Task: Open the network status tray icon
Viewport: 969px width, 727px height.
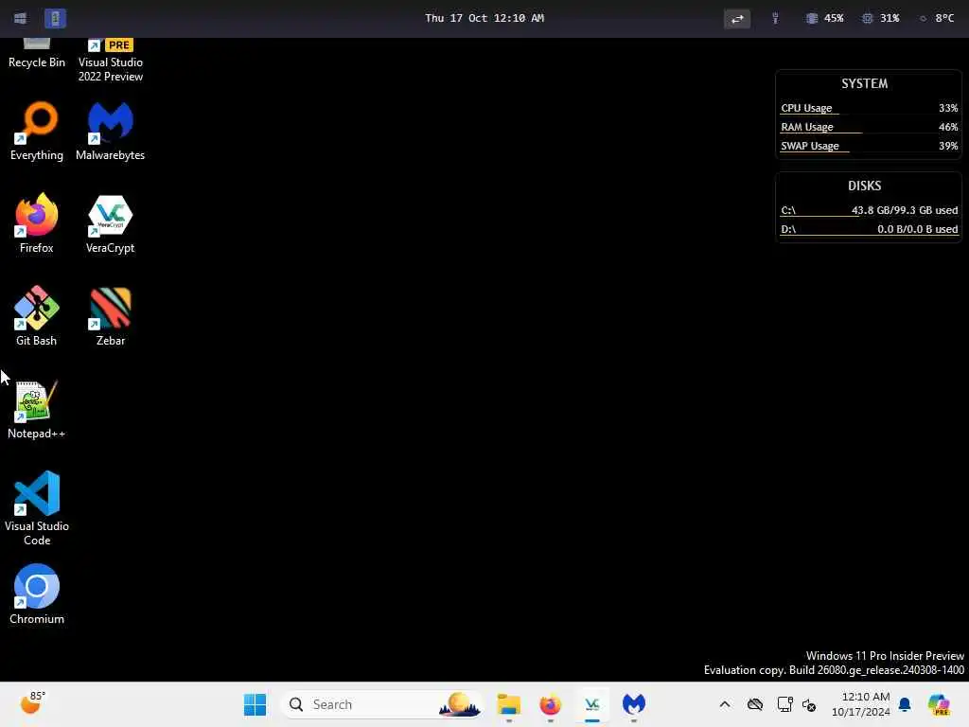Action: click(784, 704)
